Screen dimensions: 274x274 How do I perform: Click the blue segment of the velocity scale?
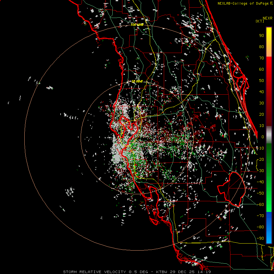269,227
